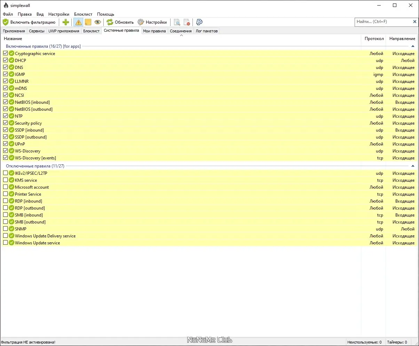Select the RDP [outbound] rule name

30,208
